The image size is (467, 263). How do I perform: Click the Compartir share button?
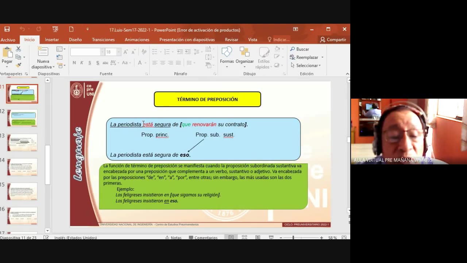pyautogui.click(x=333, y=39)
